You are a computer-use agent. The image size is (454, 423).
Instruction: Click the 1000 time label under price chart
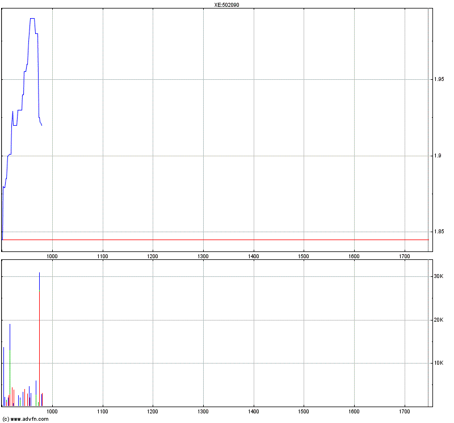(x=52, y=257)
